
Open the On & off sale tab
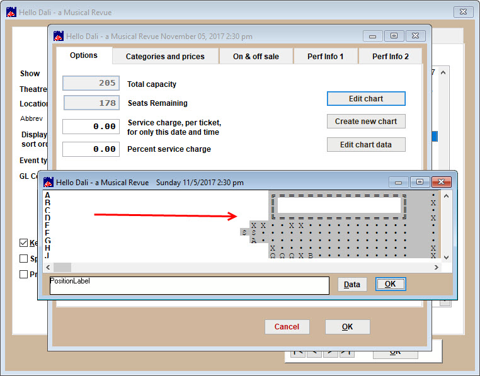[256, 56]
